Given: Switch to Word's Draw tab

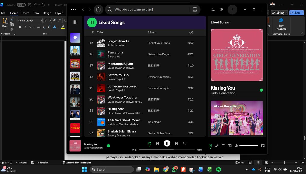Looking at the screenshot, I should click(x=36, y=13).
